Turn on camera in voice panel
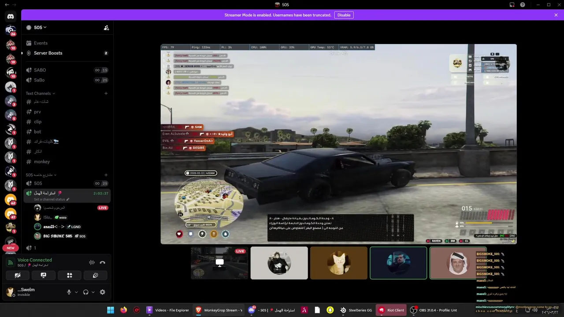 17,275
